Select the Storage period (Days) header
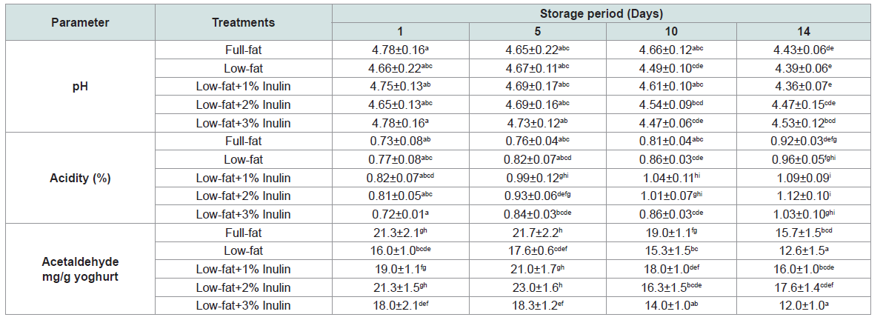The width and height of the screenshot is (883, 320). coord(604,13)
